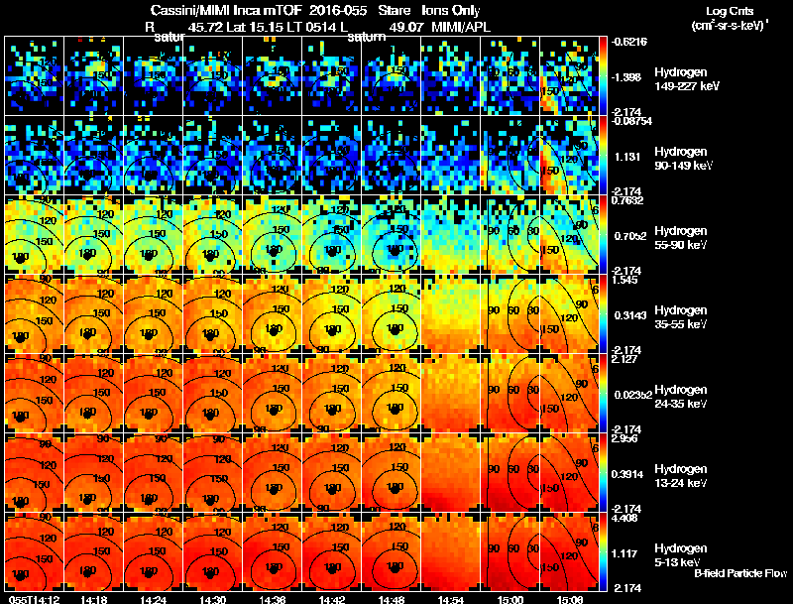Click the 0.7632 colorbar value

[627, 200]
